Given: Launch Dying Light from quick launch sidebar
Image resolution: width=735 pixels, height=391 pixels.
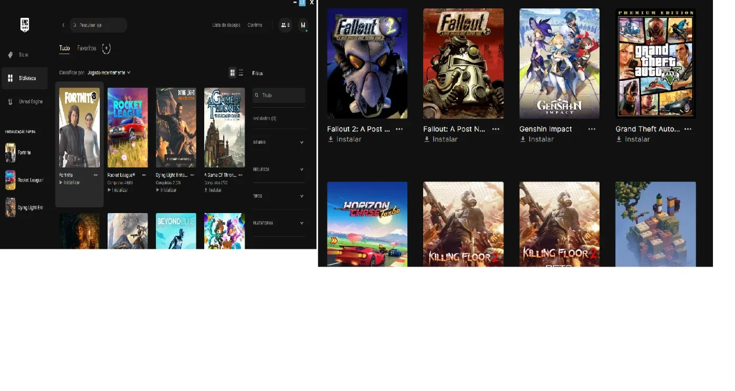Looking at the screenshot, I should point(24,207).
